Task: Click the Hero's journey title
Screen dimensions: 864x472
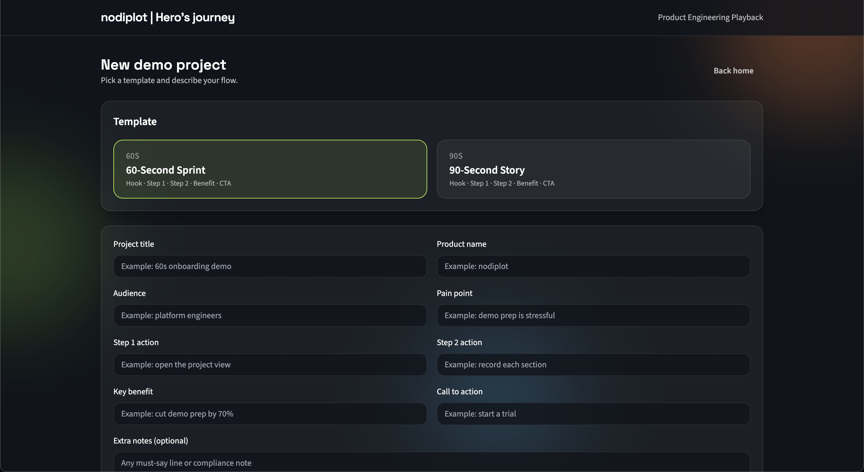Action: pyautogui.click(x=196, y=17)
